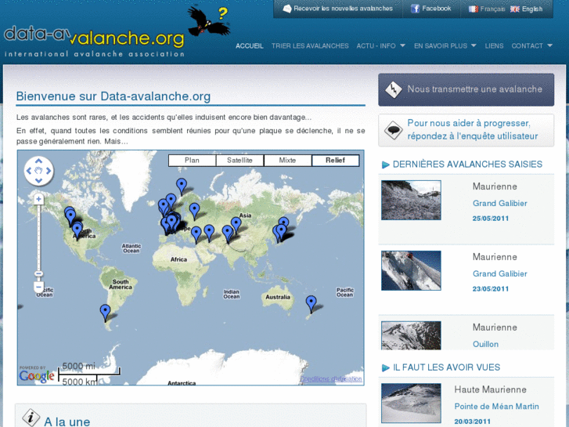Open thumbnail for 25/05/2011 Grand Galibier avalanche
The image size is (569, 427).
tap(411, 201)
